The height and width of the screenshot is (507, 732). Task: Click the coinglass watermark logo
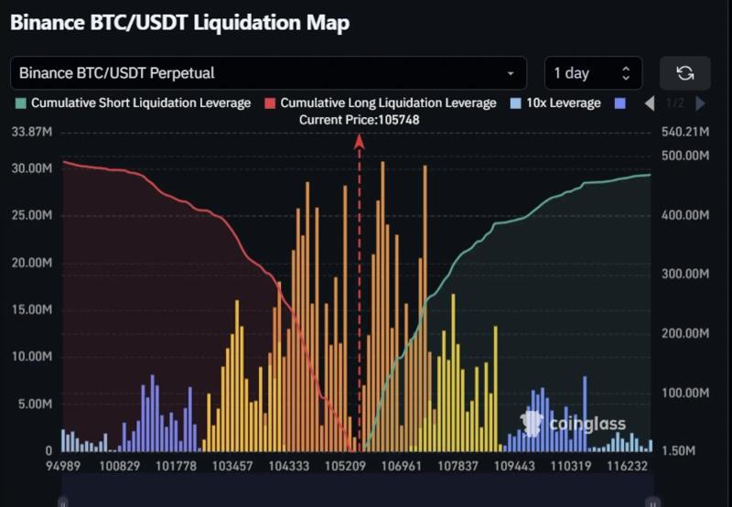pyautogui.click(x=575, y=422)
